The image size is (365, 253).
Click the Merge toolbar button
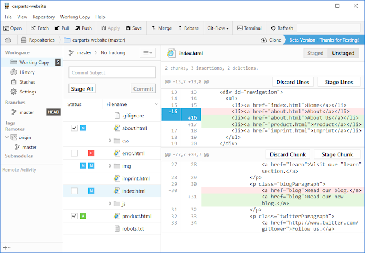click(162, 28)
